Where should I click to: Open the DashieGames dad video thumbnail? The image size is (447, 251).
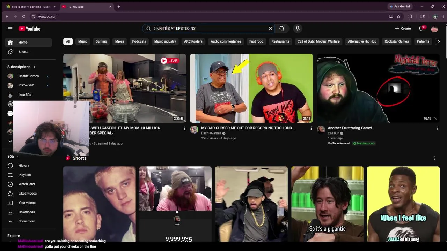pos(251,88)
